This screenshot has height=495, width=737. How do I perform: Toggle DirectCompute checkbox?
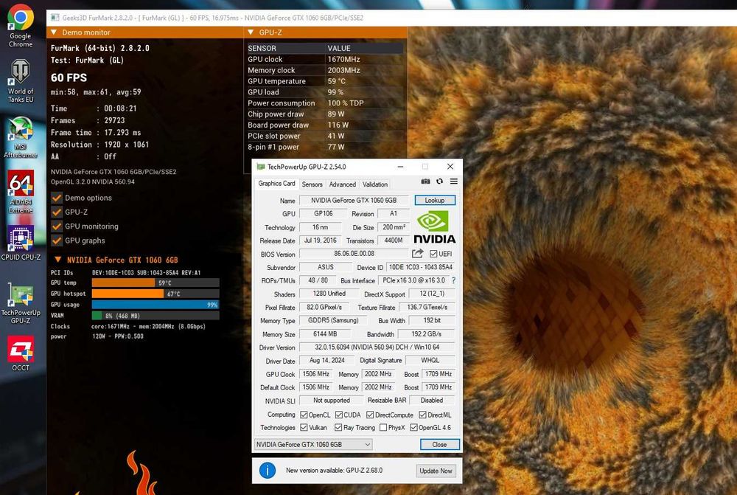pos(370,415)
